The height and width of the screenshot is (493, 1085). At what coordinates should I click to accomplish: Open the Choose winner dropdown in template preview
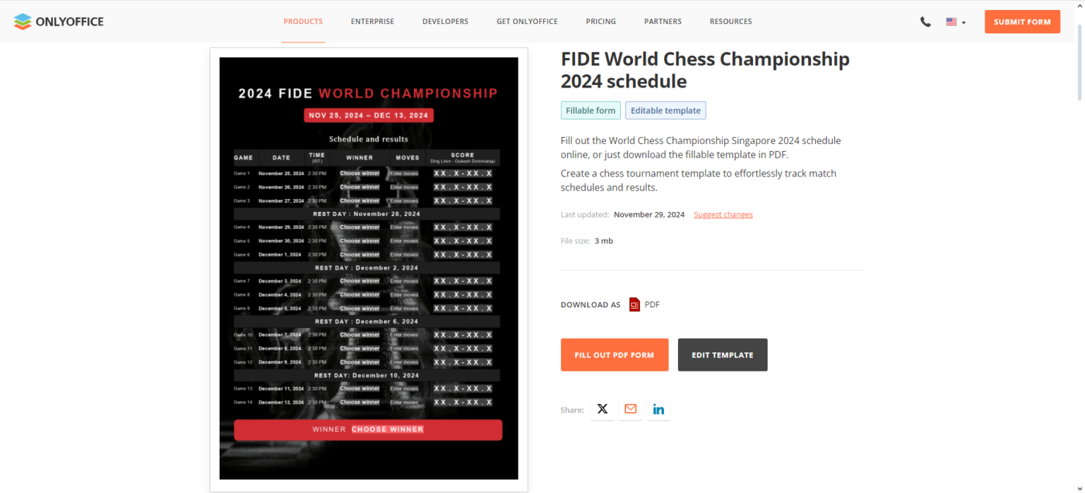(387, 429)
